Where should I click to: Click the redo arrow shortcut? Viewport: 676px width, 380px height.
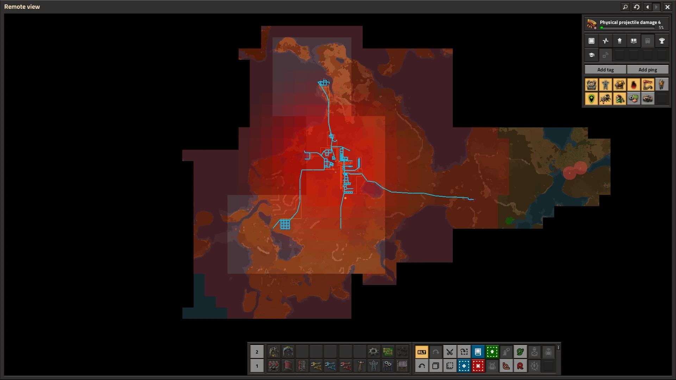pos(436,352)
